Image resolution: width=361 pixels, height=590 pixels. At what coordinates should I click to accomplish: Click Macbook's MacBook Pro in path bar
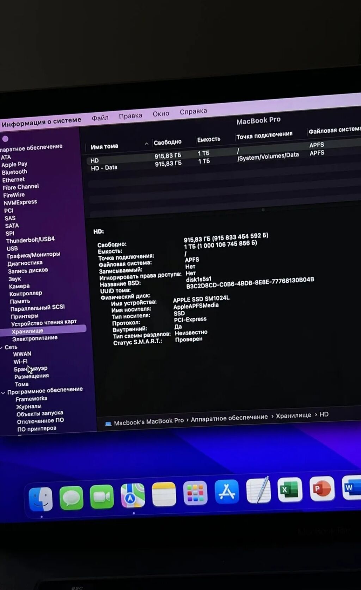pos(149,421)
